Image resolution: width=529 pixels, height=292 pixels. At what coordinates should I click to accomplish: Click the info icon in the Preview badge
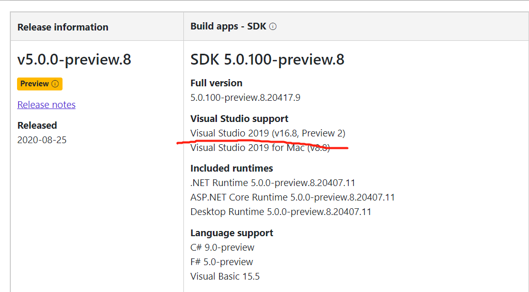[x=55, y=84]
